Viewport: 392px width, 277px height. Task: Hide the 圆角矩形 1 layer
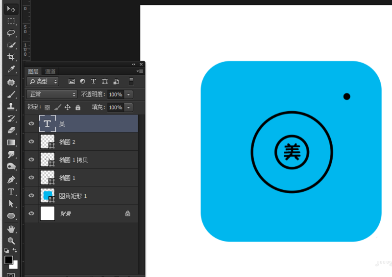(x=31, y=196)
